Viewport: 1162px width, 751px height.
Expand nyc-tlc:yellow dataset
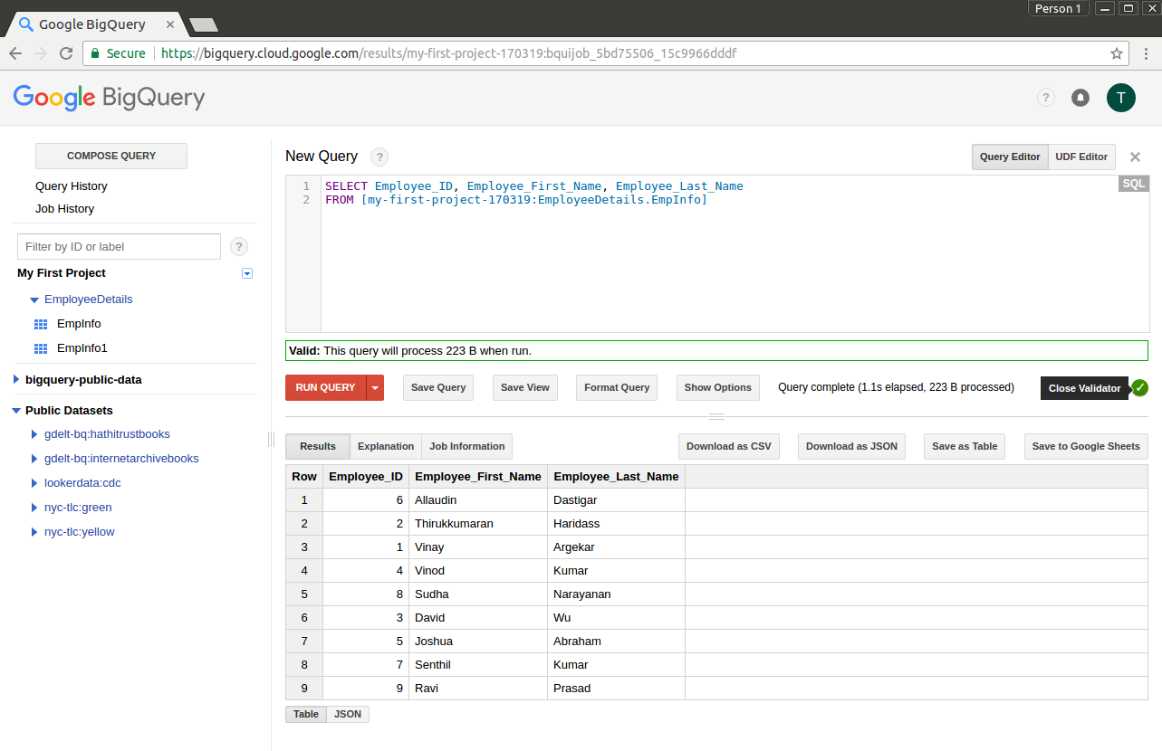pyautogui.click(x=34, y=532)
